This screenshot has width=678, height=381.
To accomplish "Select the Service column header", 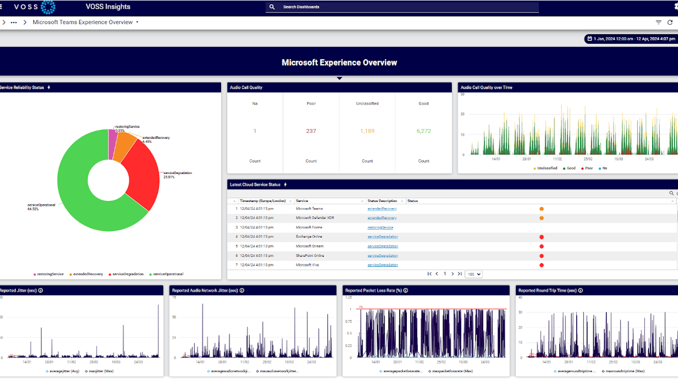I will click(x=302, y=201).
